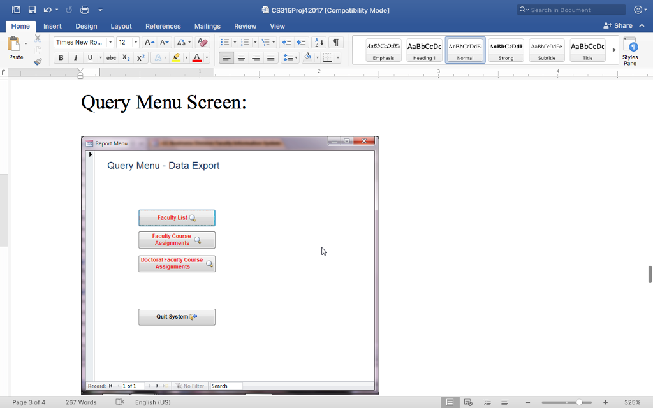Select Align Left paragraph alignment

tap(226, 58)
